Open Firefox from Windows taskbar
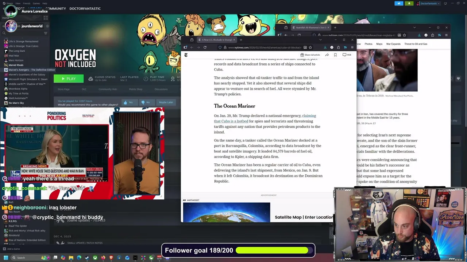 pos(103,258)
